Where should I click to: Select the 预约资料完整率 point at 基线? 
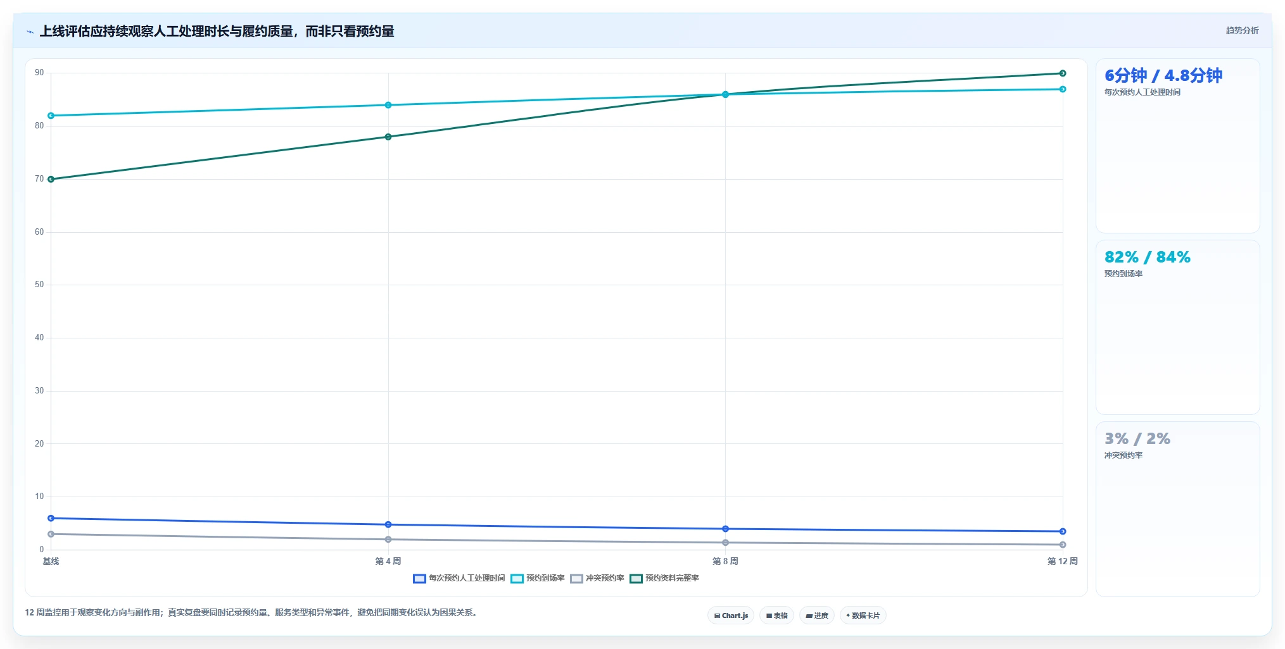(51, 179)
